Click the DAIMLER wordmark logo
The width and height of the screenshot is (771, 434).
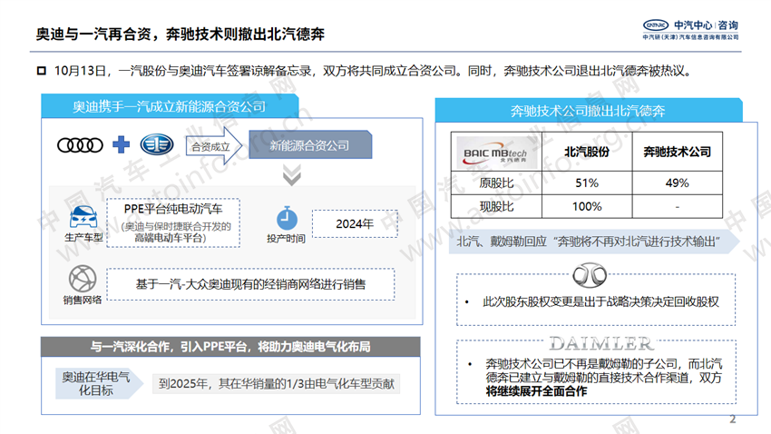click(600, 343)
